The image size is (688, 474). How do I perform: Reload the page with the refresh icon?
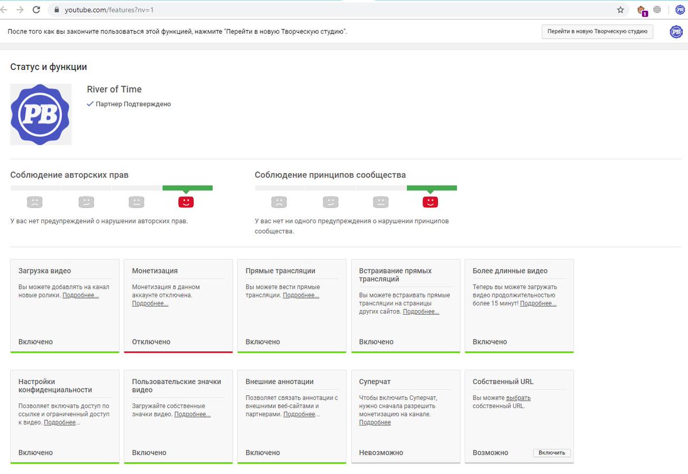[36, 10]
